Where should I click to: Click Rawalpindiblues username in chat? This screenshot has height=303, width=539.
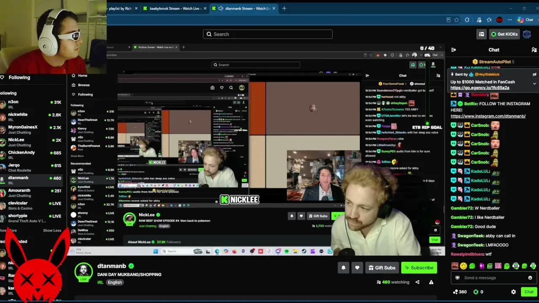click(467, 254)
